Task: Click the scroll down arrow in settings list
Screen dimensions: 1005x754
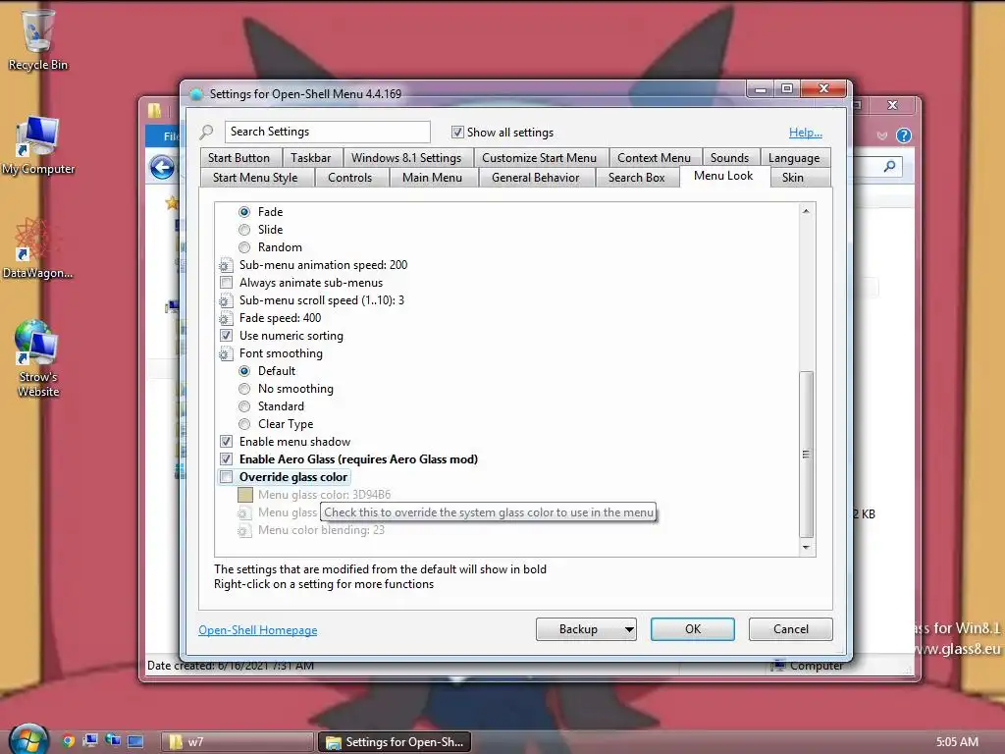Action: click(807, 548)
